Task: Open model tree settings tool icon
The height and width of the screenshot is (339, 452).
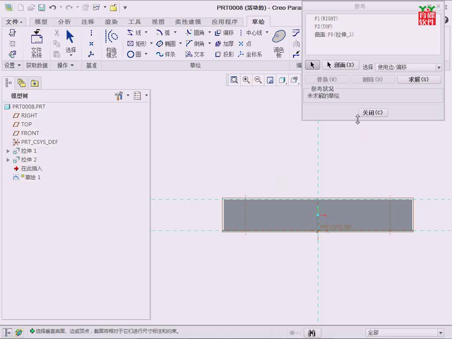Action: click(x=119, y=95)
